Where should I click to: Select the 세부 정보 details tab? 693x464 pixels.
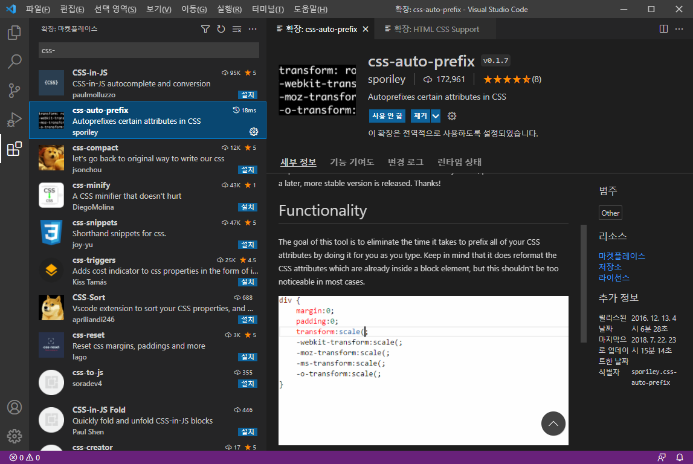(298, 162)
